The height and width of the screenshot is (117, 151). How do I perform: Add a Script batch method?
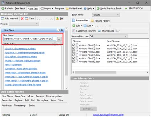click(x=32, y=106)
